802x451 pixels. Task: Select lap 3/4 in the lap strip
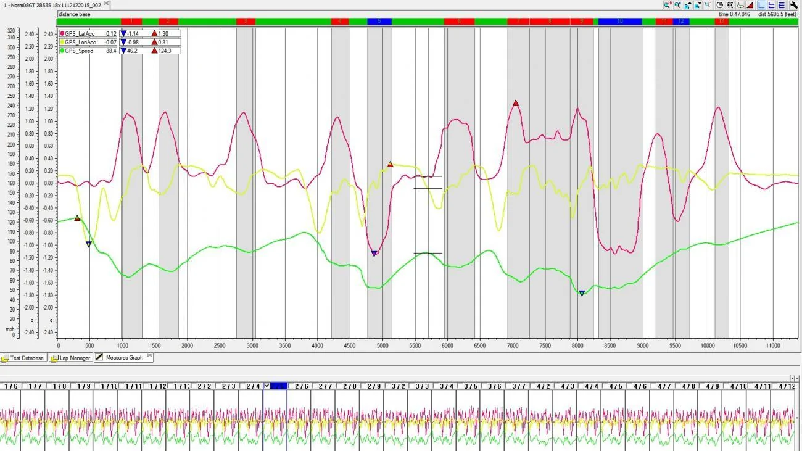click(446, 386)
